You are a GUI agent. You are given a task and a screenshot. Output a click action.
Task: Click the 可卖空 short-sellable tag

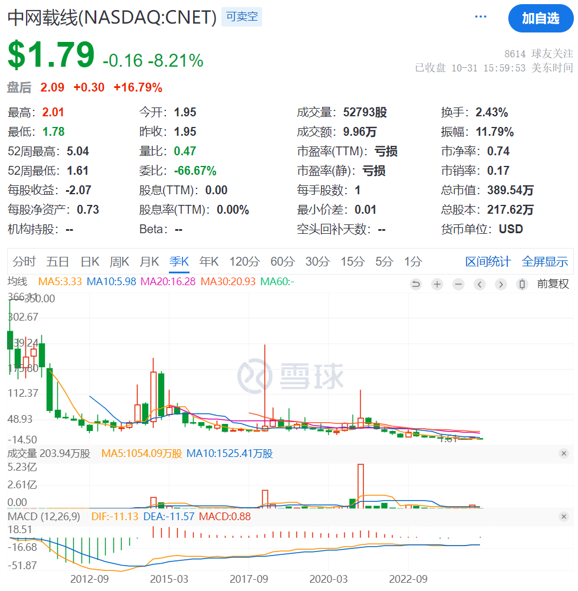[242, 17]
